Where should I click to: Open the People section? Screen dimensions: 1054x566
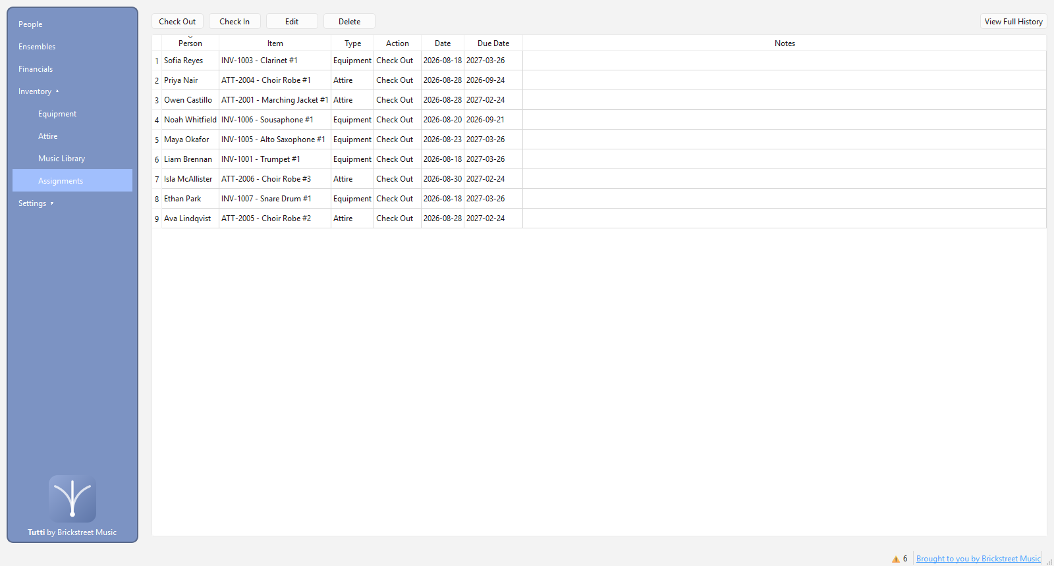[72, 24]
